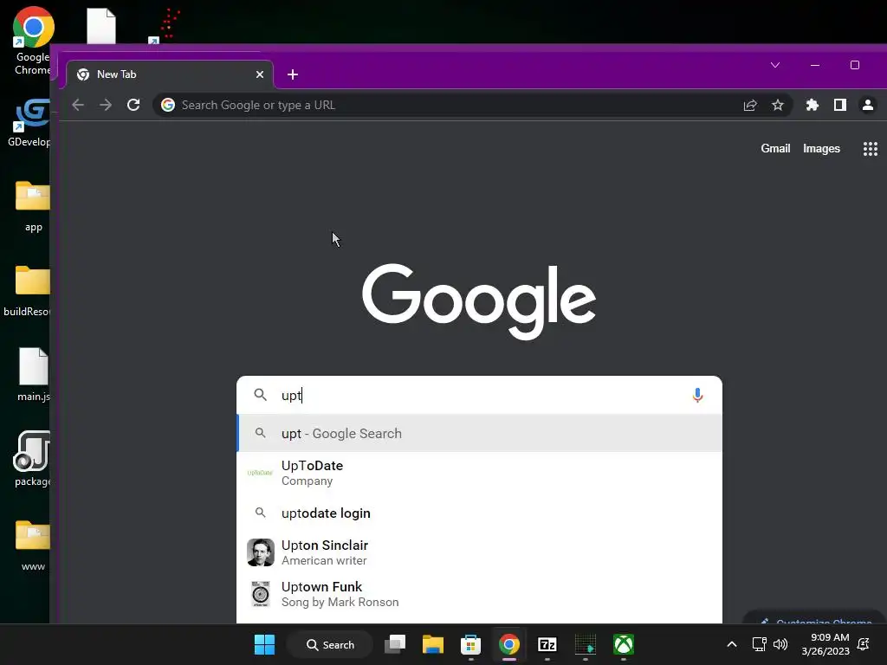This screenshot has height=665, width=887.
Task: Select the Google Chrome desktop shortcut
Action: pyautogui.click(x=32, y=41)
